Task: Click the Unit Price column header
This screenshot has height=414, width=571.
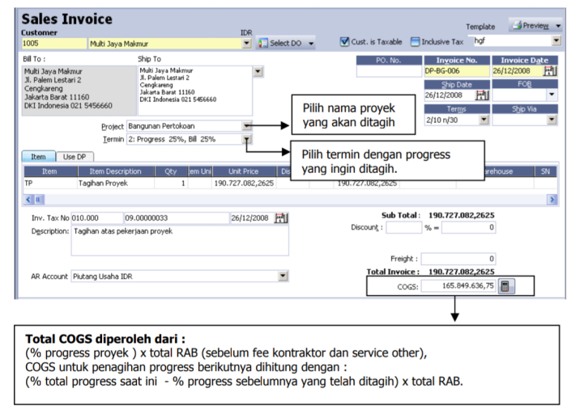Action: [x=244, y=171]
